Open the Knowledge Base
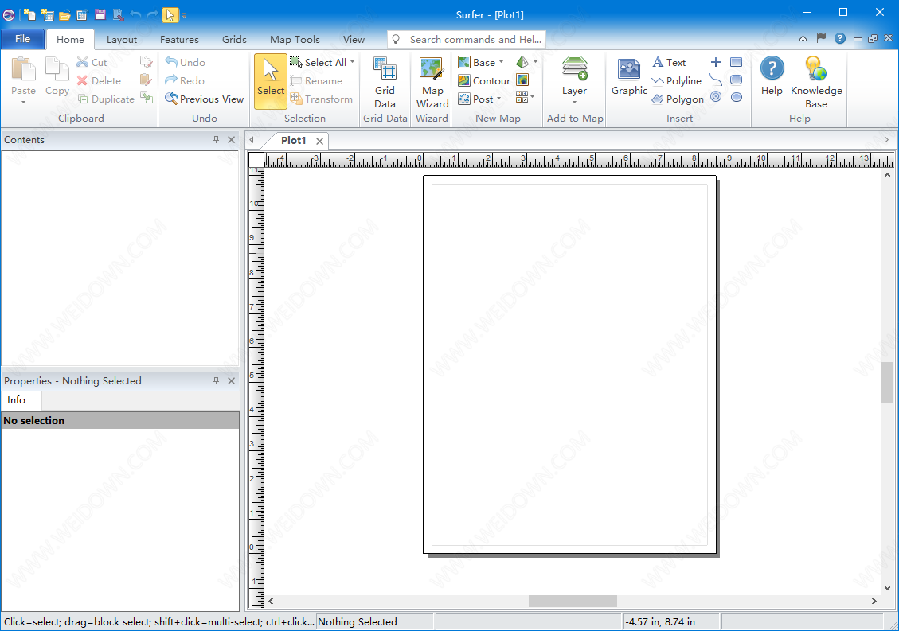 [x=815, y=83]
